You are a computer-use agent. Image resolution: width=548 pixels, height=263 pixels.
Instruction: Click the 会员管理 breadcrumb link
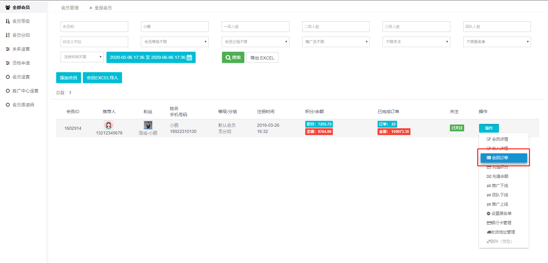70,8
